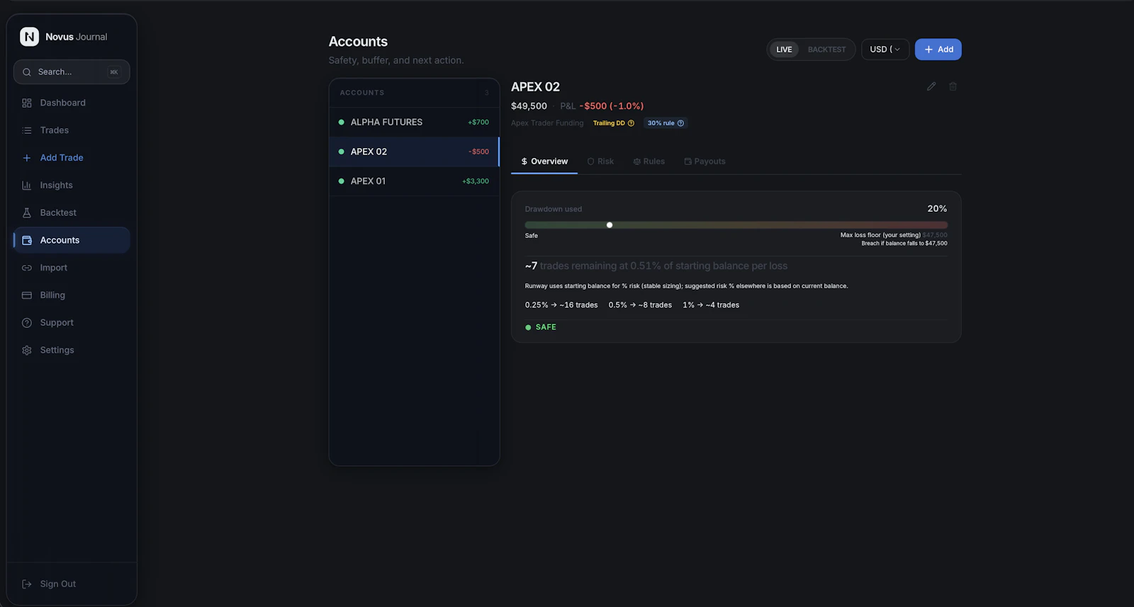Click the Novus Journal logo icon
The height and width of the screenshot is (607, 1134).
pos(29,37)
